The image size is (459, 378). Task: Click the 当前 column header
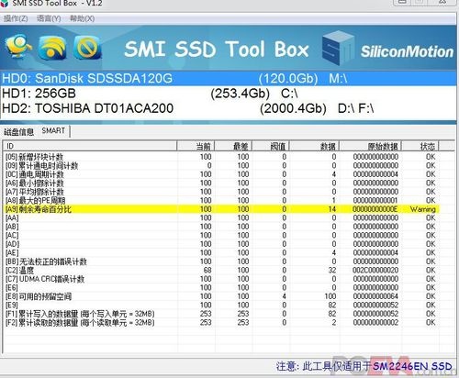[196, 146]
